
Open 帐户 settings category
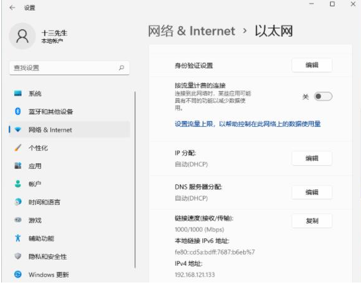69,184
